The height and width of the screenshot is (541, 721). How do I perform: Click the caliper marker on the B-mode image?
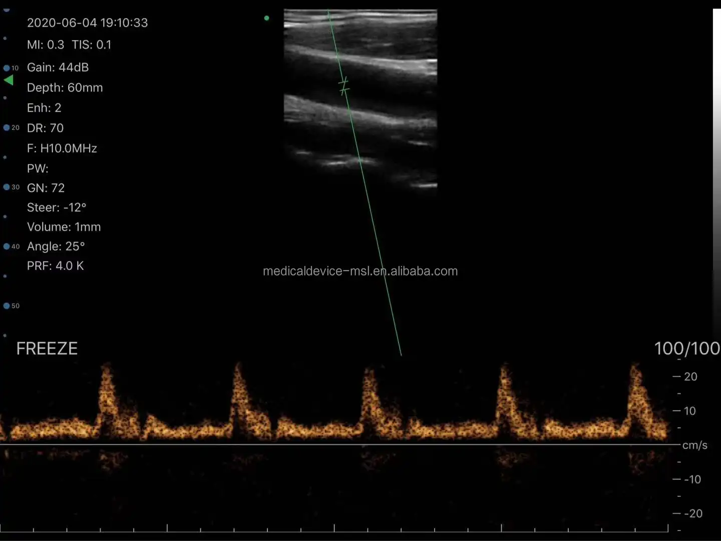pos(343,85)
